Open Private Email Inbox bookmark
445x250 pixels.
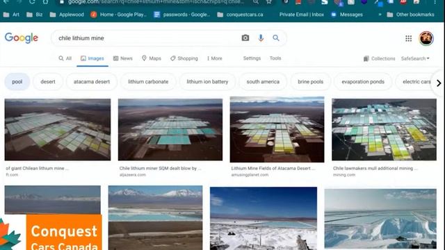coord(301,15)
